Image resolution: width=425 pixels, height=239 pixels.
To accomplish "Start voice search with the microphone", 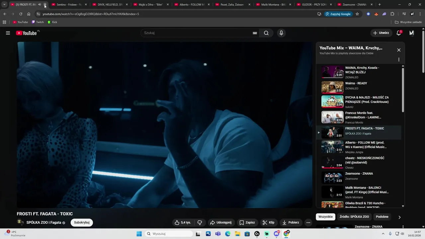I will (x=281, y=33).
